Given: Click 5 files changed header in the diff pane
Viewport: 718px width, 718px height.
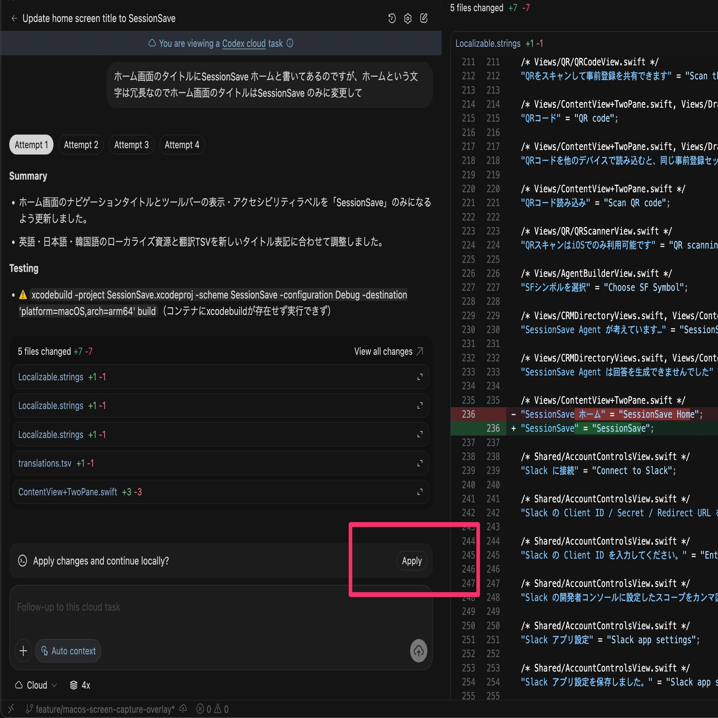Looking at the screenshot, I should point(476,8).
